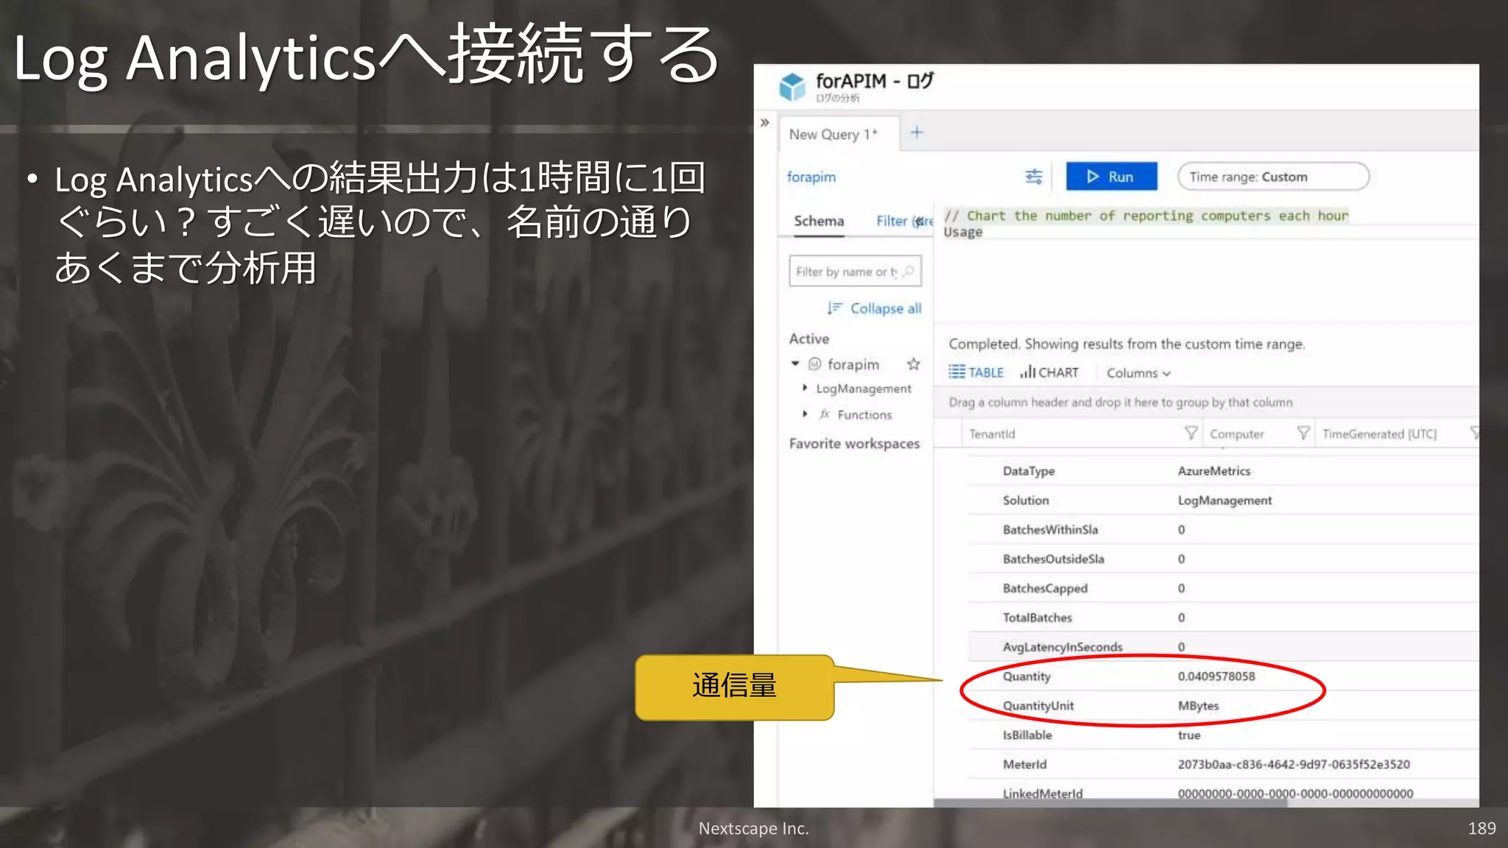The height and width of the screenshot is (848, 1508).
Task: Select the 0.0409578058 value
Action: (x=1216, y=676)
